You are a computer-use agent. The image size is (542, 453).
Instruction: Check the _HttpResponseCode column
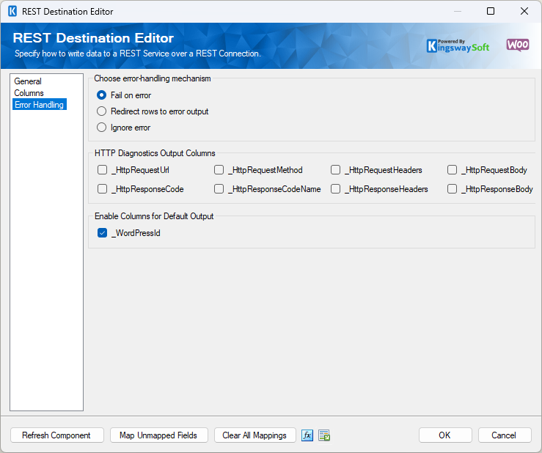tap(103, 189)
